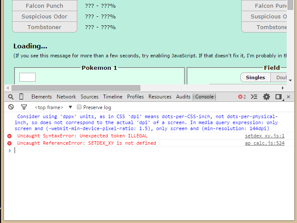Screen dimensions: 297x223
Task: Open the Sources tab
Action: tap(89, 97)
